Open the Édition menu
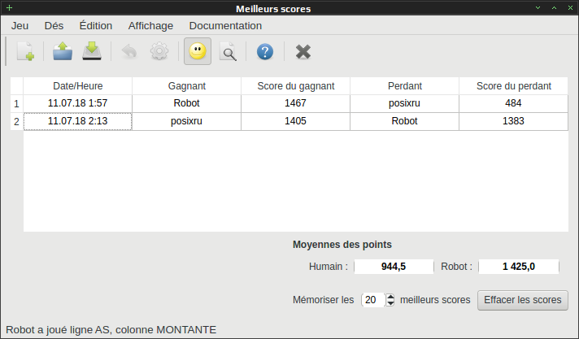This screenshot has width=579, height=339. coord(96,26)
